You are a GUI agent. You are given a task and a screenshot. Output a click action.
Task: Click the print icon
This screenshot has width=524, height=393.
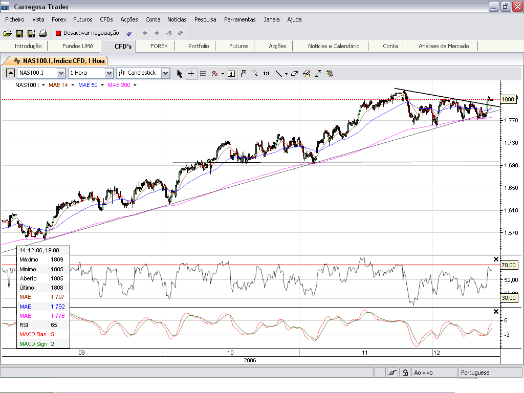click(43, 33)
